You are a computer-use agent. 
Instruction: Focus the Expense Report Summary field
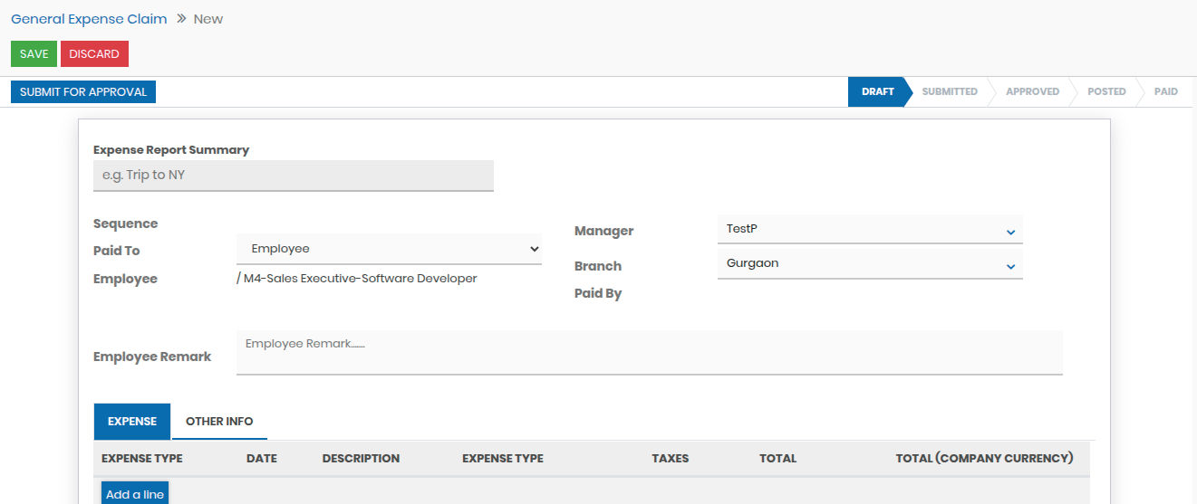293,176
